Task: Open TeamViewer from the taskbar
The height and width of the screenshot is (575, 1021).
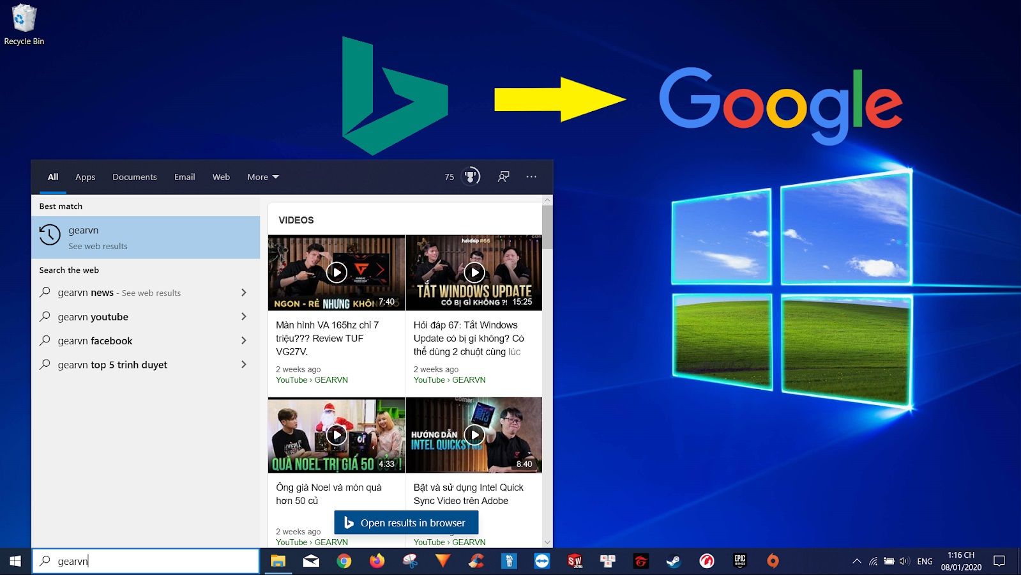Action: pyautogui.click(x=542, y=561)
